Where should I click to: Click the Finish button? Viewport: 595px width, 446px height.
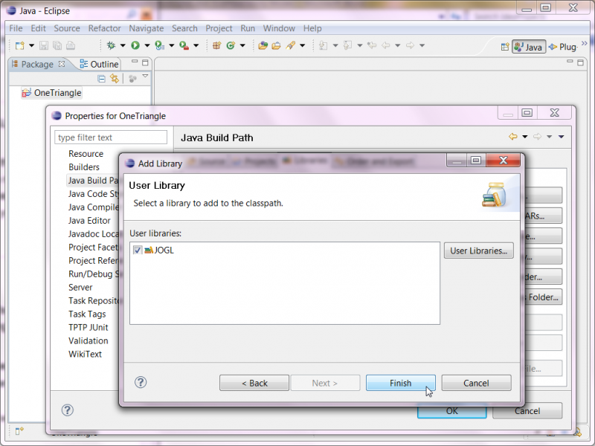(400, 383)
